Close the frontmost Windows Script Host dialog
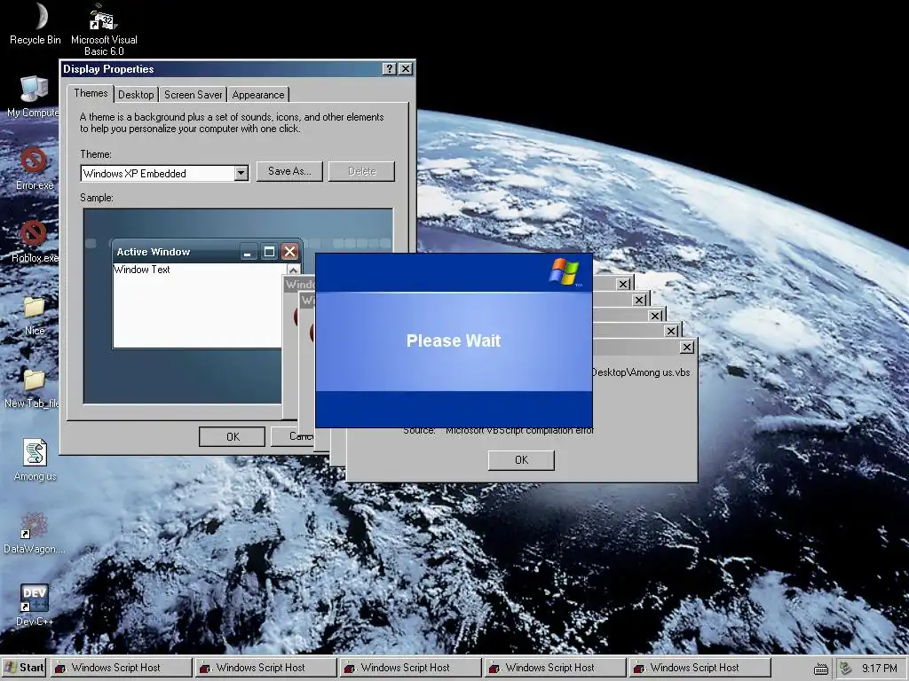The width and height of the screenshot is (909, 681). coord(687,348)
